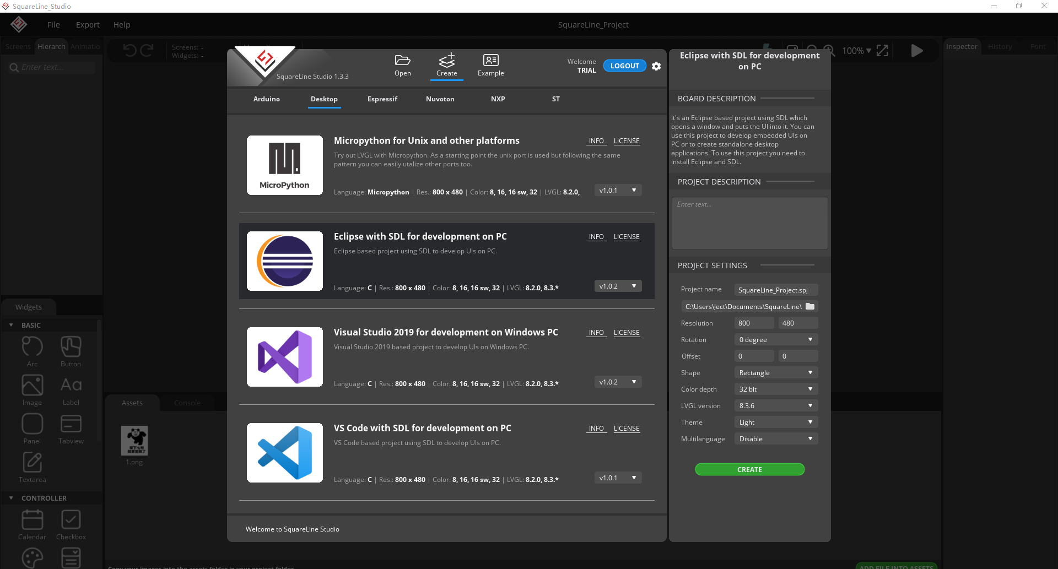The width and height of the screenshot is (1058, 569).
Task: Open LICENSE link for VS Code project
Action: click(x=627, y=429)
